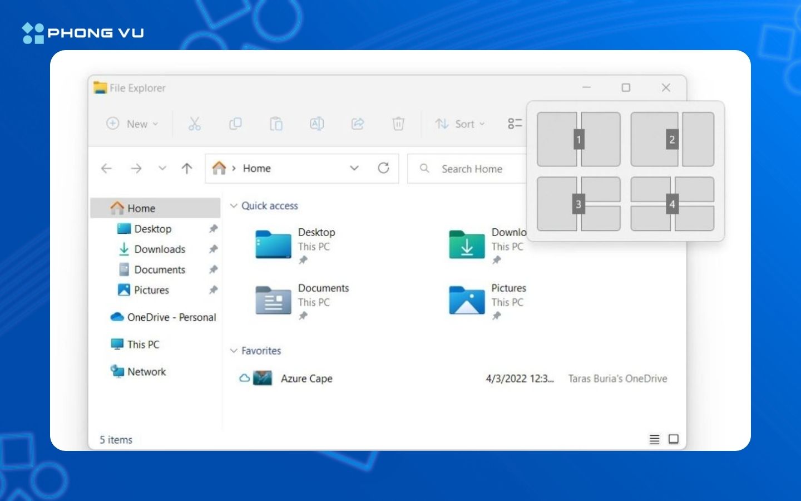
Task: Open OneDrive - Personal in sidebar
Action: pyautogui.click(x=171, y=317)
